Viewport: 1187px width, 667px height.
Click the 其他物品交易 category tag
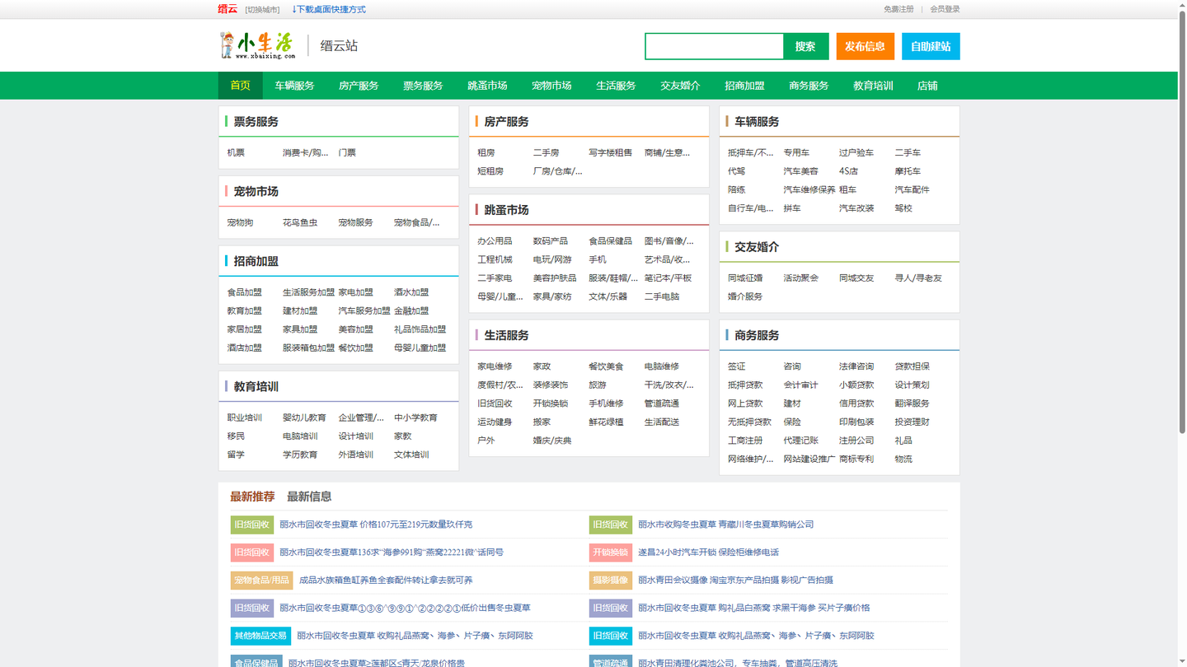click(260, 636)
